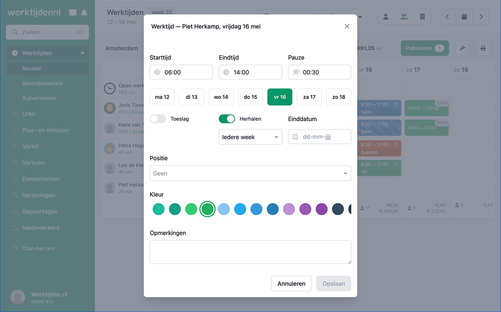Open notifications bell icon
This screenshot has height=312, width=501.
[84, 13]
